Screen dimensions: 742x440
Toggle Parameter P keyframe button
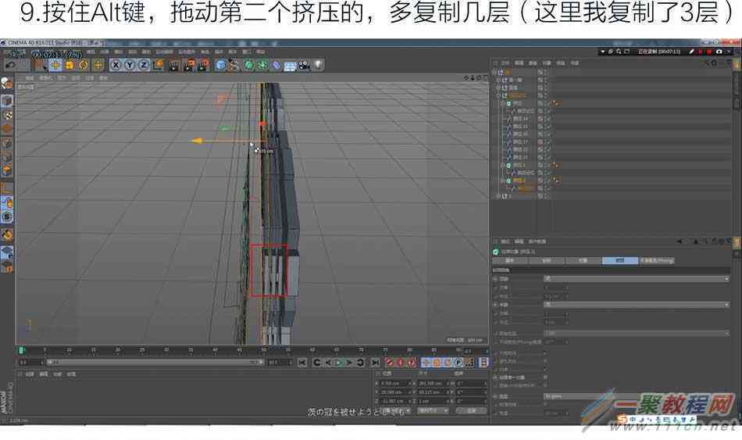(x=458, y=363)
